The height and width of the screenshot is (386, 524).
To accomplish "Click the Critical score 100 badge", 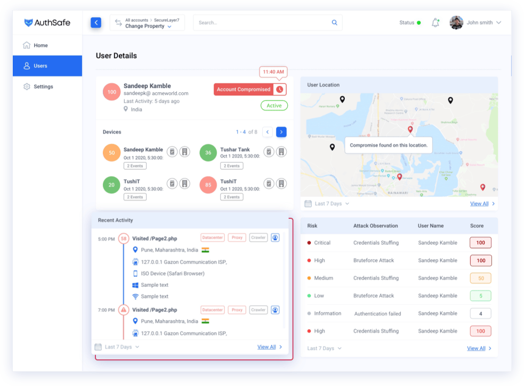I will [x=481, y=243].
